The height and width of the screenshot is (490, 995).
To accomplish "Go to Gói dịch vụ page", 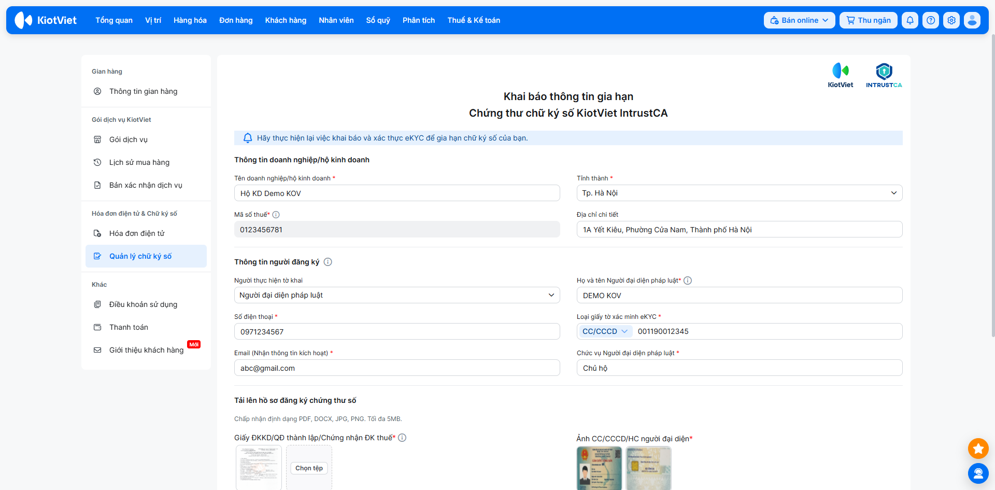I will [146, 139].
